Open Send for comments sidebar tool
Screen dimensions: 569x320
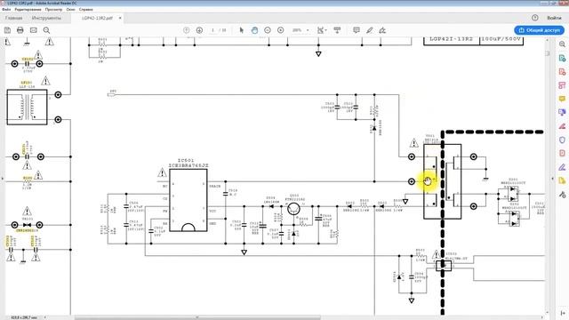click(562, 113)
